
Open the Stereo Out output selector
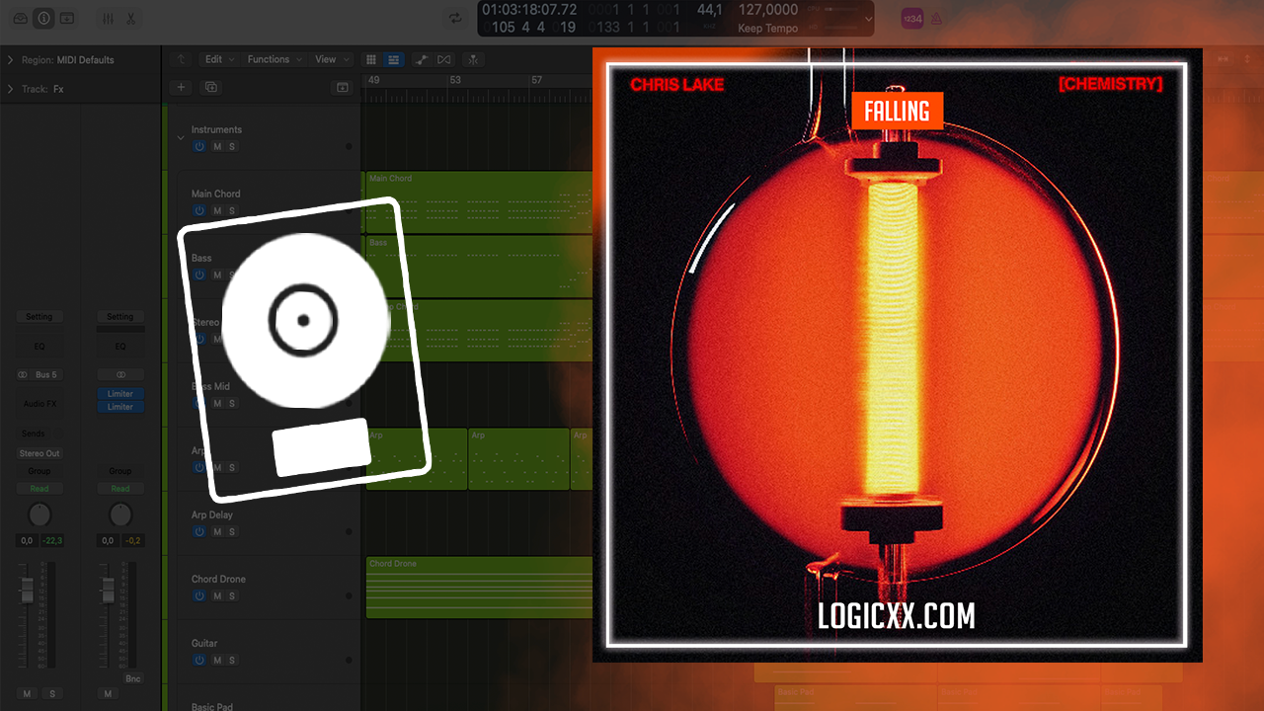tap(39, 453)
